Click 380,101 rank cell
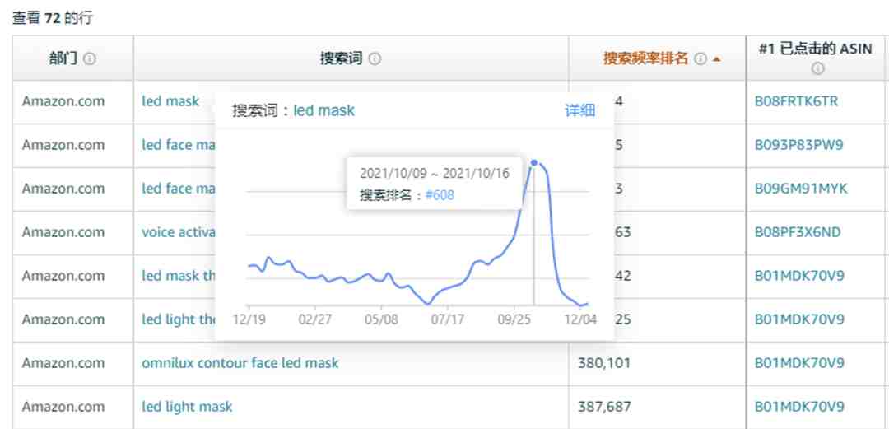The height and width of the screenshot is (429, 889). pos(604,362)
